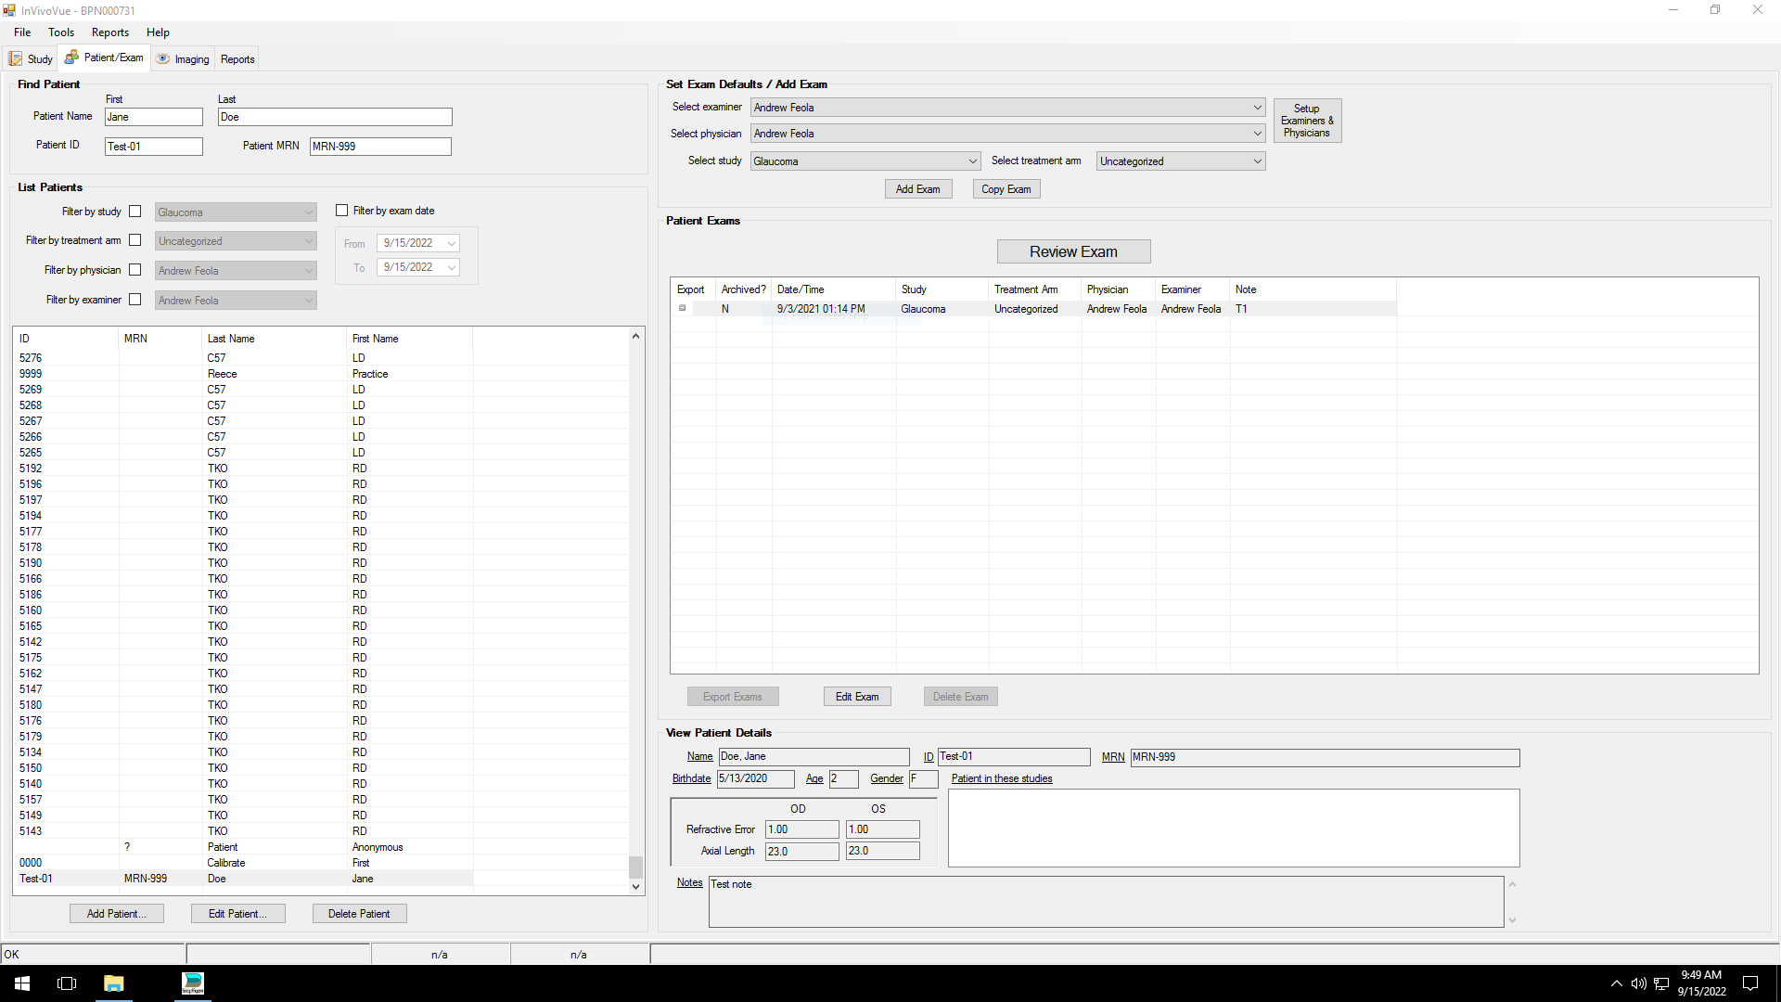Viewport: 1781px width, 1002px height.
Task: Open Windows Start menu
Action: [22, 983]
